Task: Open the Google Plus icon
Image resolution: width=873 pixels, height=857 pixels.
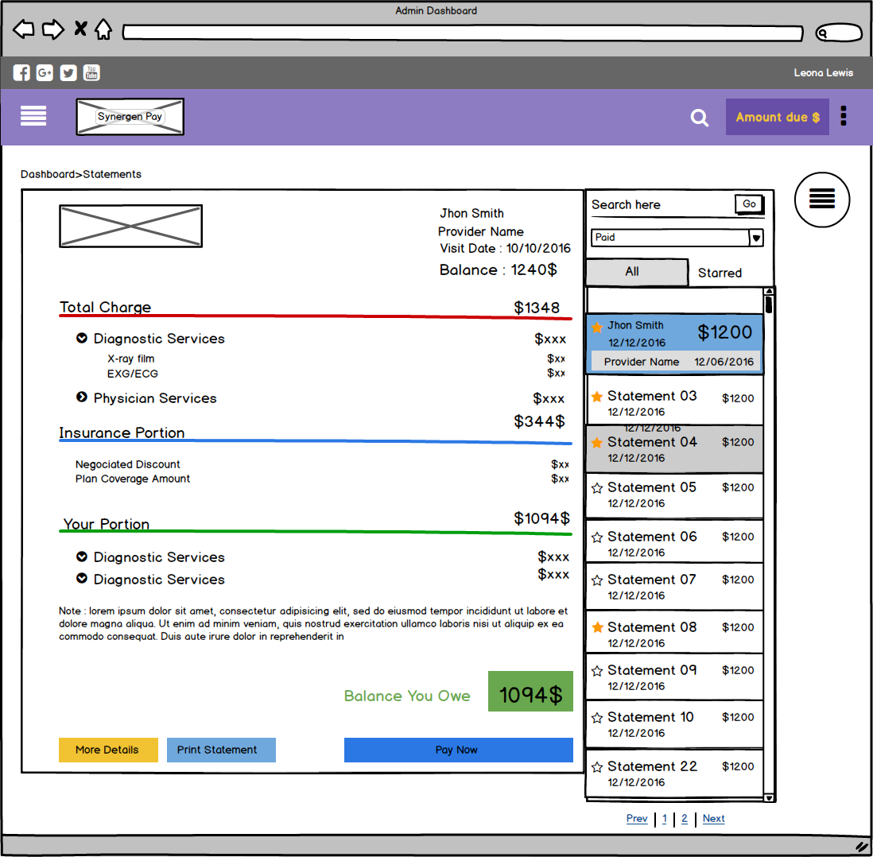Action: [45, 73]
